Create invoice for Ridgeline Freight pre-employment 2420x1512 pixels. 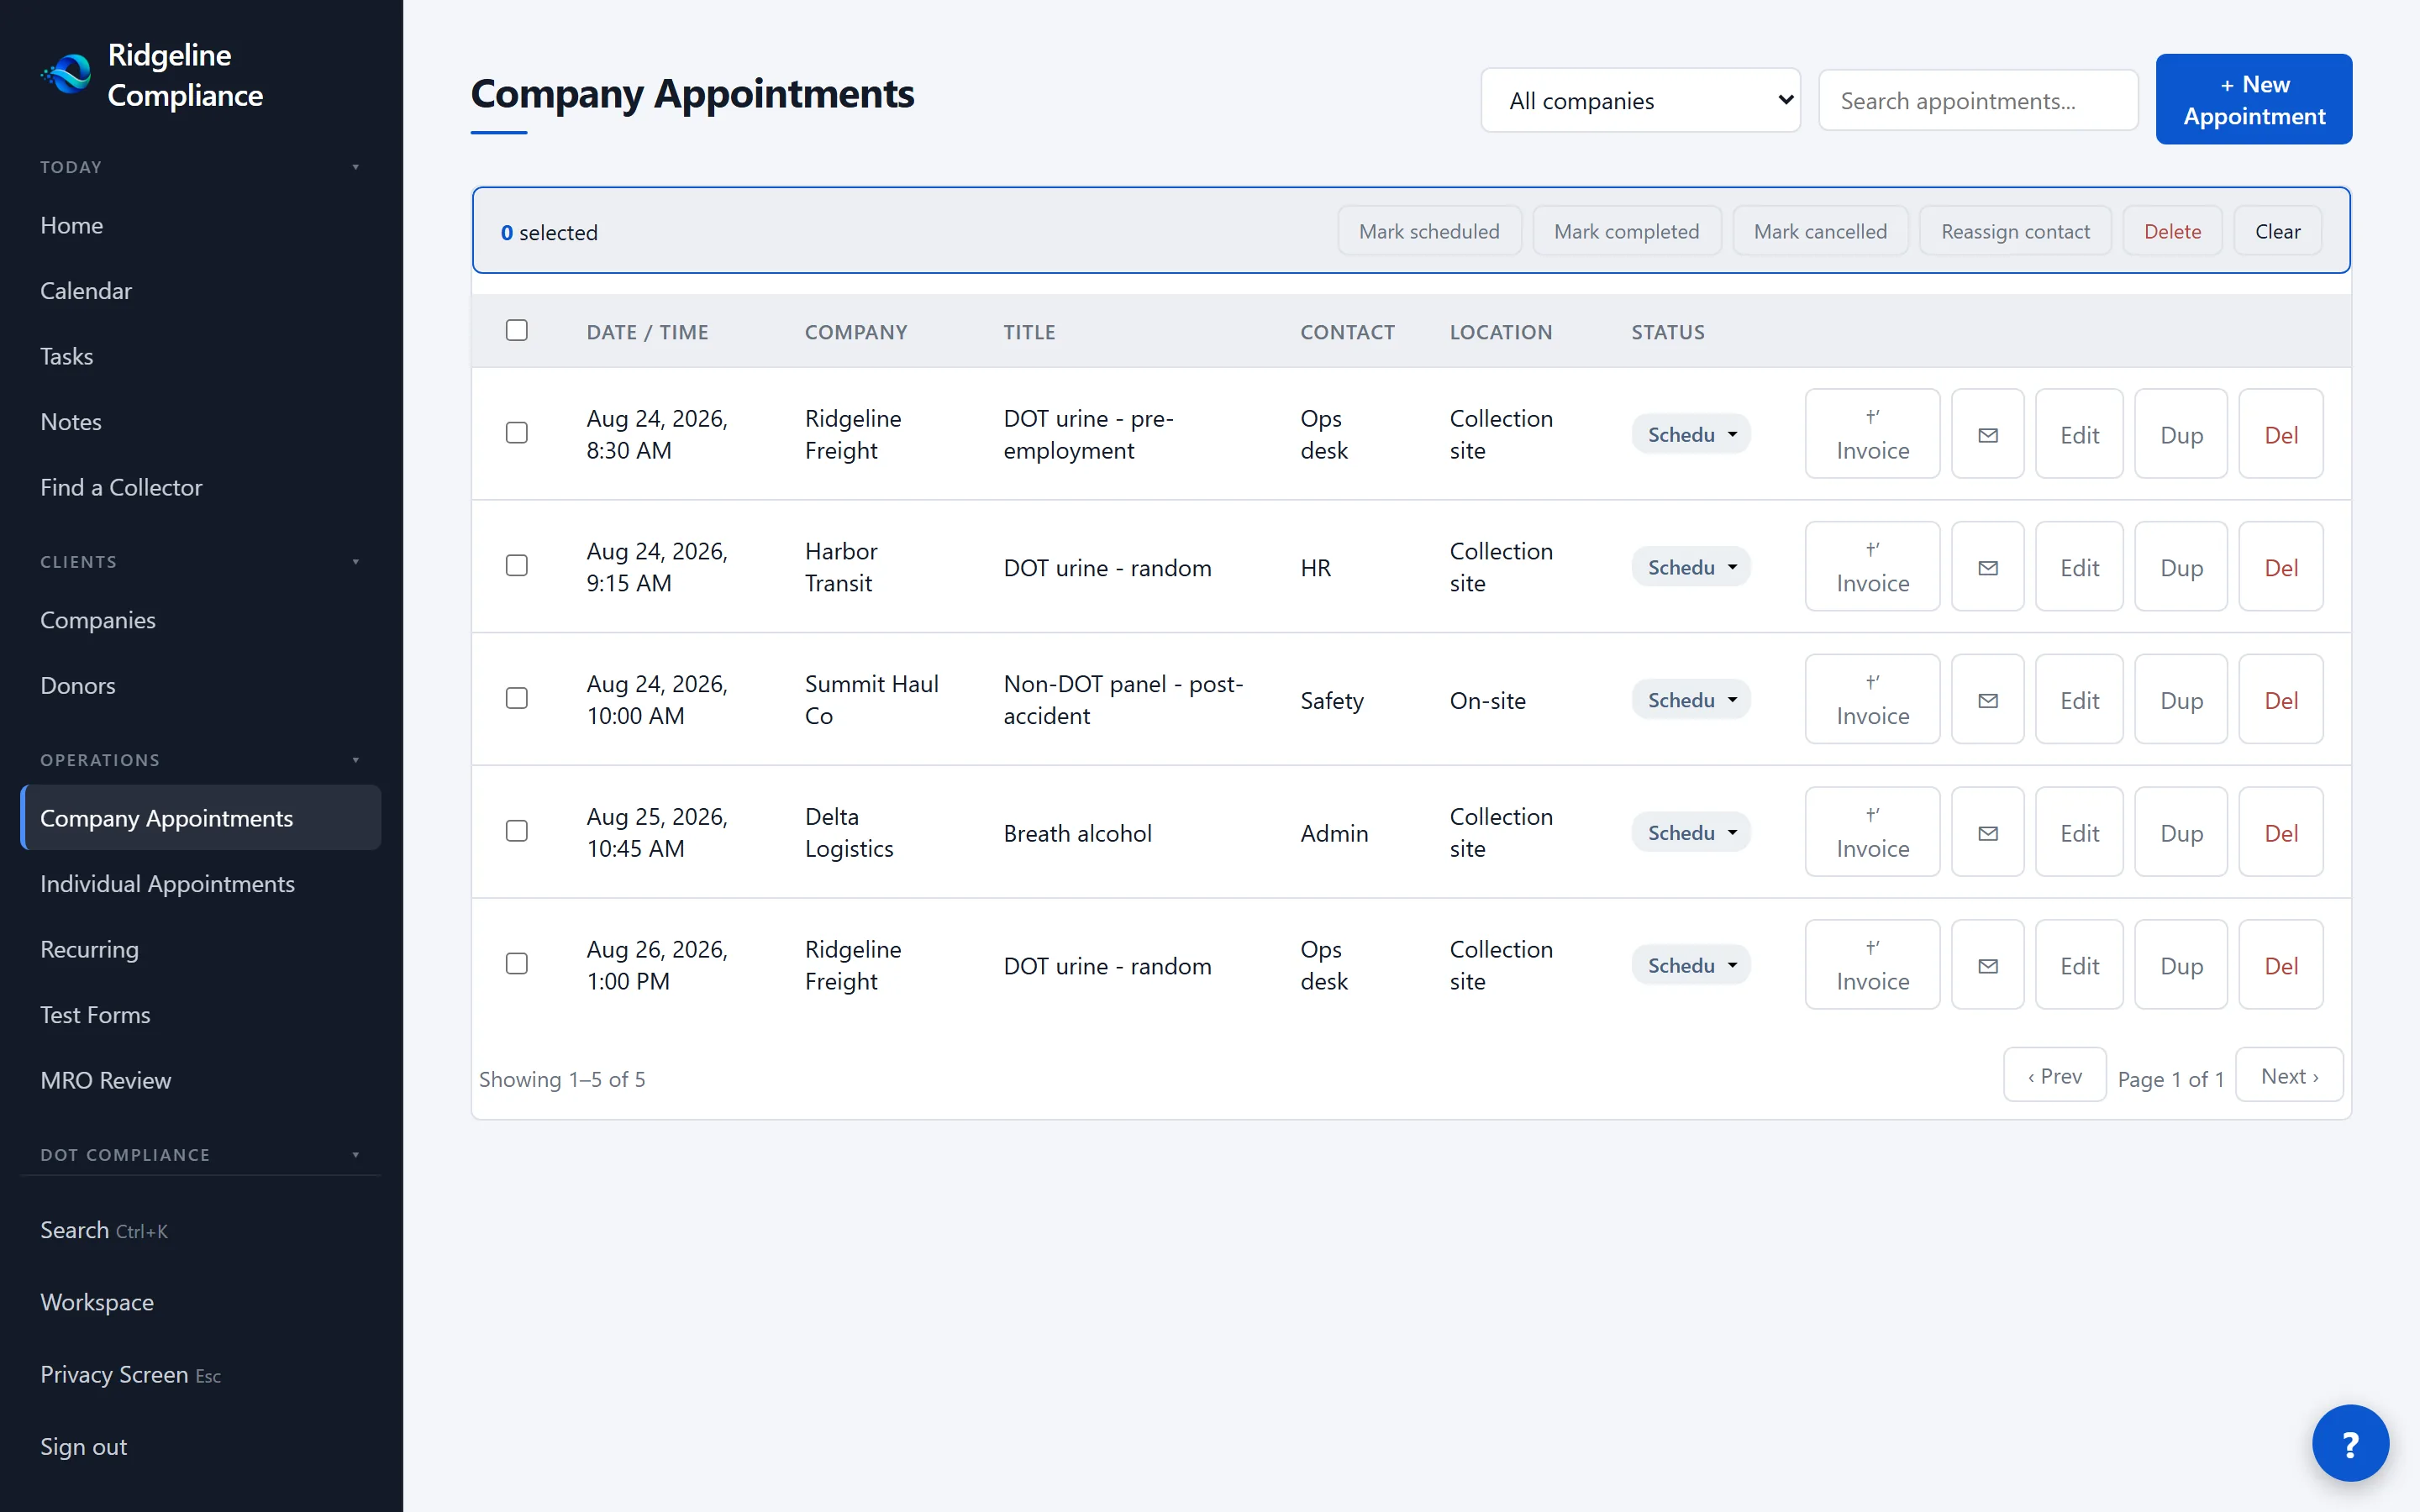[x=1872, y=434]
